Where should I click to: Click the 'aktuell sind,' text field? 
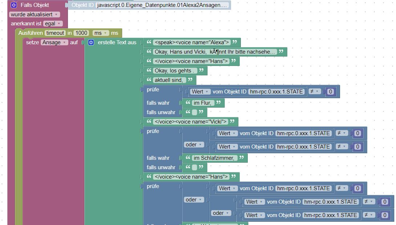coord(169,80)
